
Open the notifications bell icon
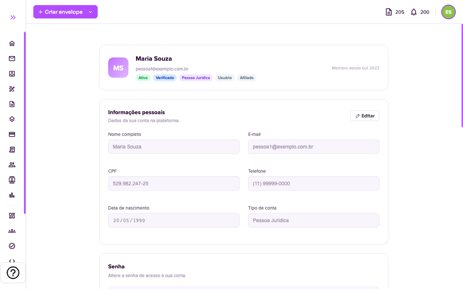(414, 12)
